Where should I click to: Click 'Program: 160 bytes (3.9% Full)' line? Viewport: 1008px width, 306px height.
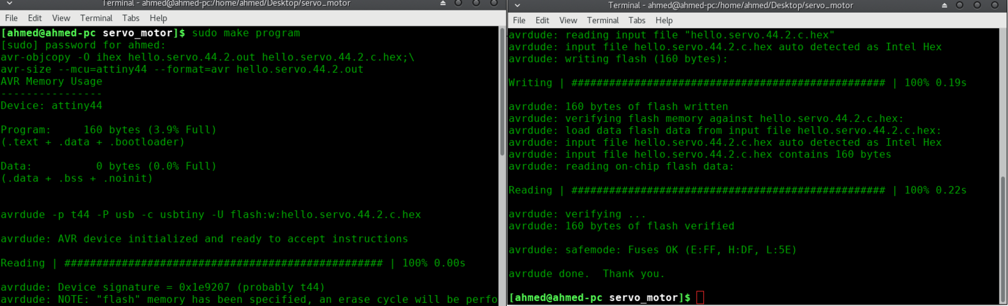click(x=109, y=130)
